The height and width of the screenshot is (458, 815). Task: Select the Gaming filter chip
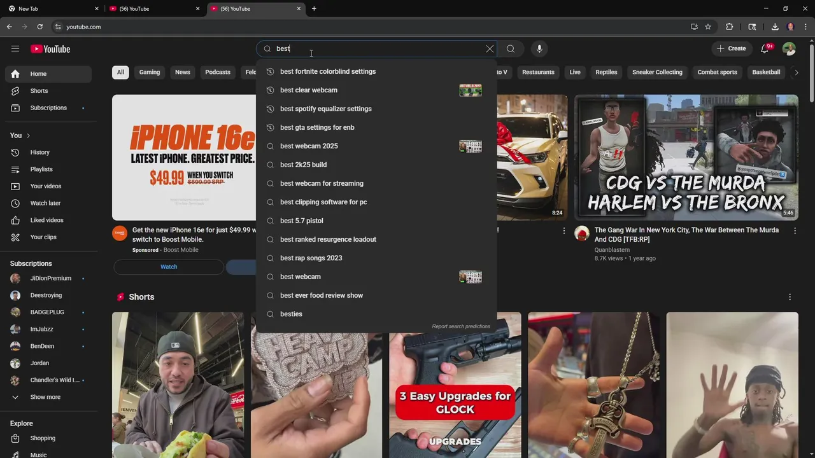(x=150, y=72)
